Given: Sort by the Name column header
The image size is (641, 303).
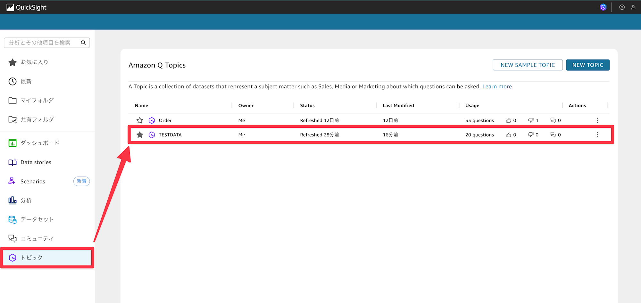Looking at the screenshot, I should 141,106.
